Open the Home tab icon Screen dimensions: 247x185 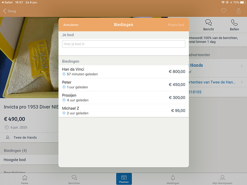(25, 178)
